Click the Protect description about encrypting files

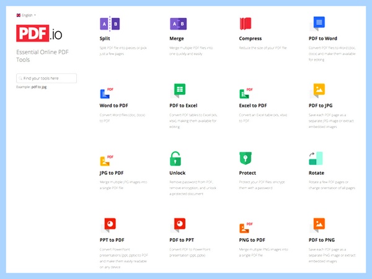point(262,185)
